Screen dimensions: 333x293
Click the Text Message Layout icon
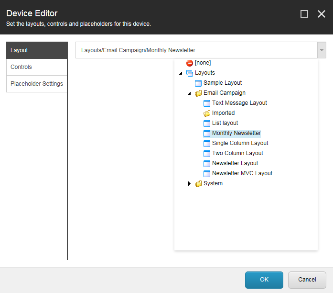(207, 103)
